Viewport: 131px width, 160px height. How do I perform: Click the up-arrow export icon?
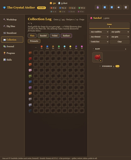(112, 7)
